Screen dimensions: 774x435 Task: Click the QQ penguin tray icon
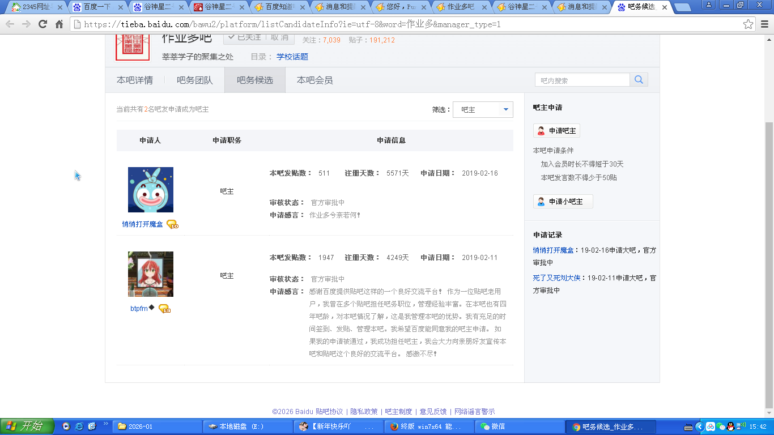[x=731, y=427]
